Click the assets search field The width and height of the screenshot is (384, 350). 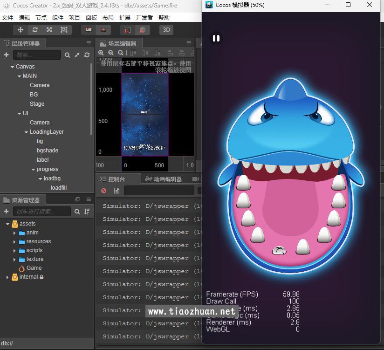(x=41, y=212)
